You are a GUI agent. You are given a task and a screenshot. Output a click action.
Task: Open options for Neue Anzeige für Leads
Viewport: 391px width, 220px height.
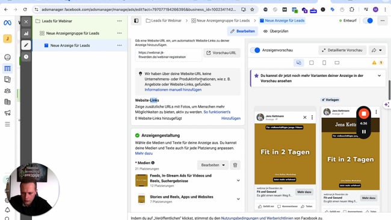pos(120,45)
